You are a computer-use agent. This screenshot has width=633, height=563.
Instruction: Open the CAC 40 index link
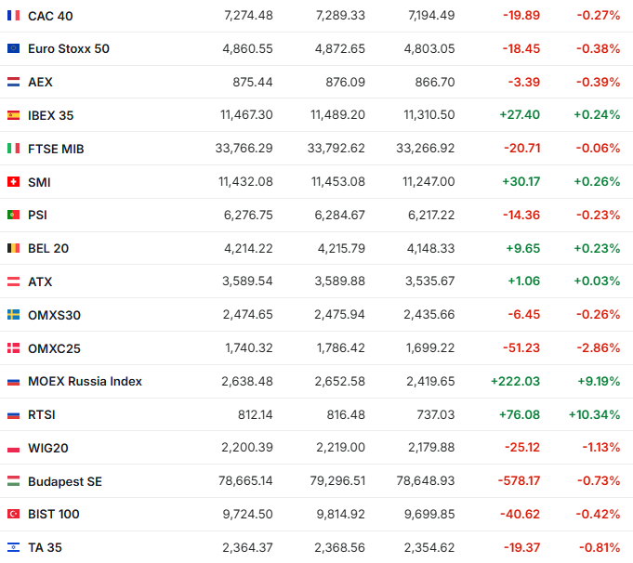[x=52, y=16]
